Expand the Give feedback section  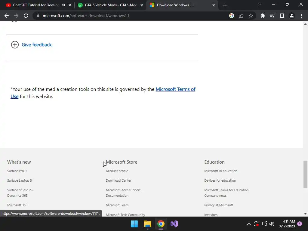(x=15, y=45)
